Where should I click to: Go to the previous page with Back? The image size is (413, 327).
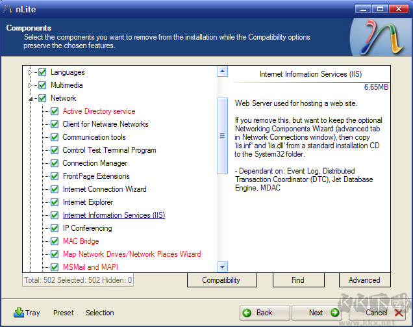tap(265, 313)
